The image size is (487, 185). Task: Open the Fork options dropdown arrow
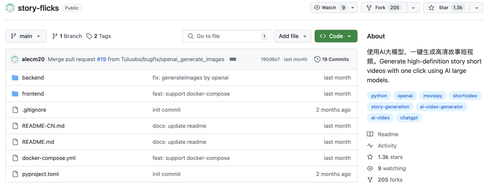[413, 8]
